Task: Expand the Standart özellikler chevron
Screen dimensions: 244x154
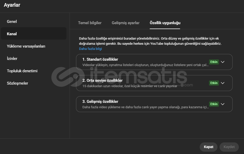Action: click(223, 62)
